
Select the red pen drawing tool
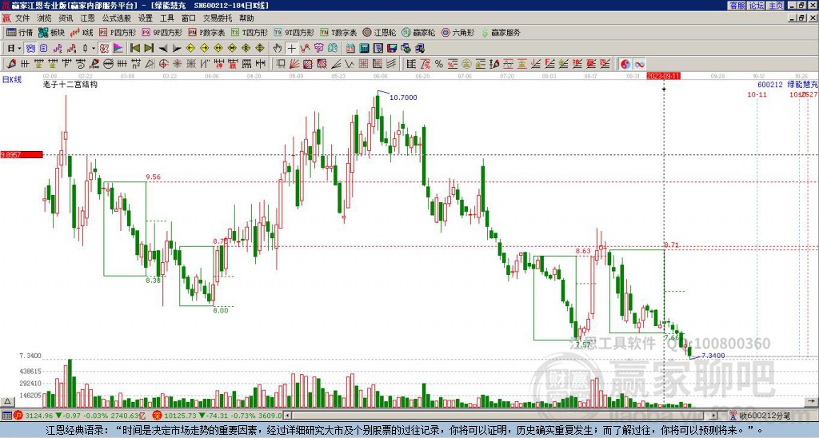click(x=11, y=64)
